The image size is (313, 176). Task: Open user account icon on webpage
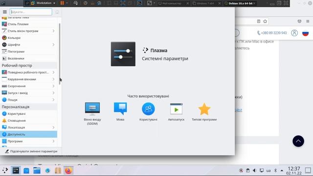(x=294, y=33)
